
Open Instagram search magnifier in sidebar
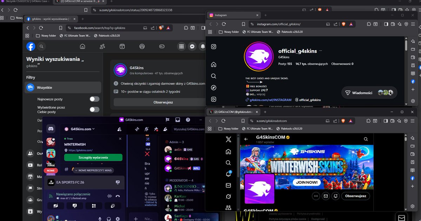pyautogui.click(x=214, y=76)
